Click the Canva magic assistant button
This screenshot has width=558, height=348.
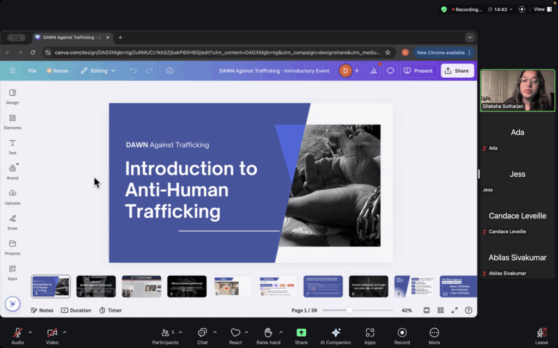(x=13, y=304)
